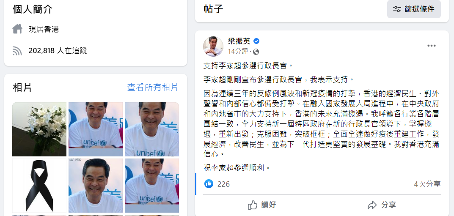The image size is (454, 216).
Task: Open the 篩選條件 filter button
Action: click(414, 9)
